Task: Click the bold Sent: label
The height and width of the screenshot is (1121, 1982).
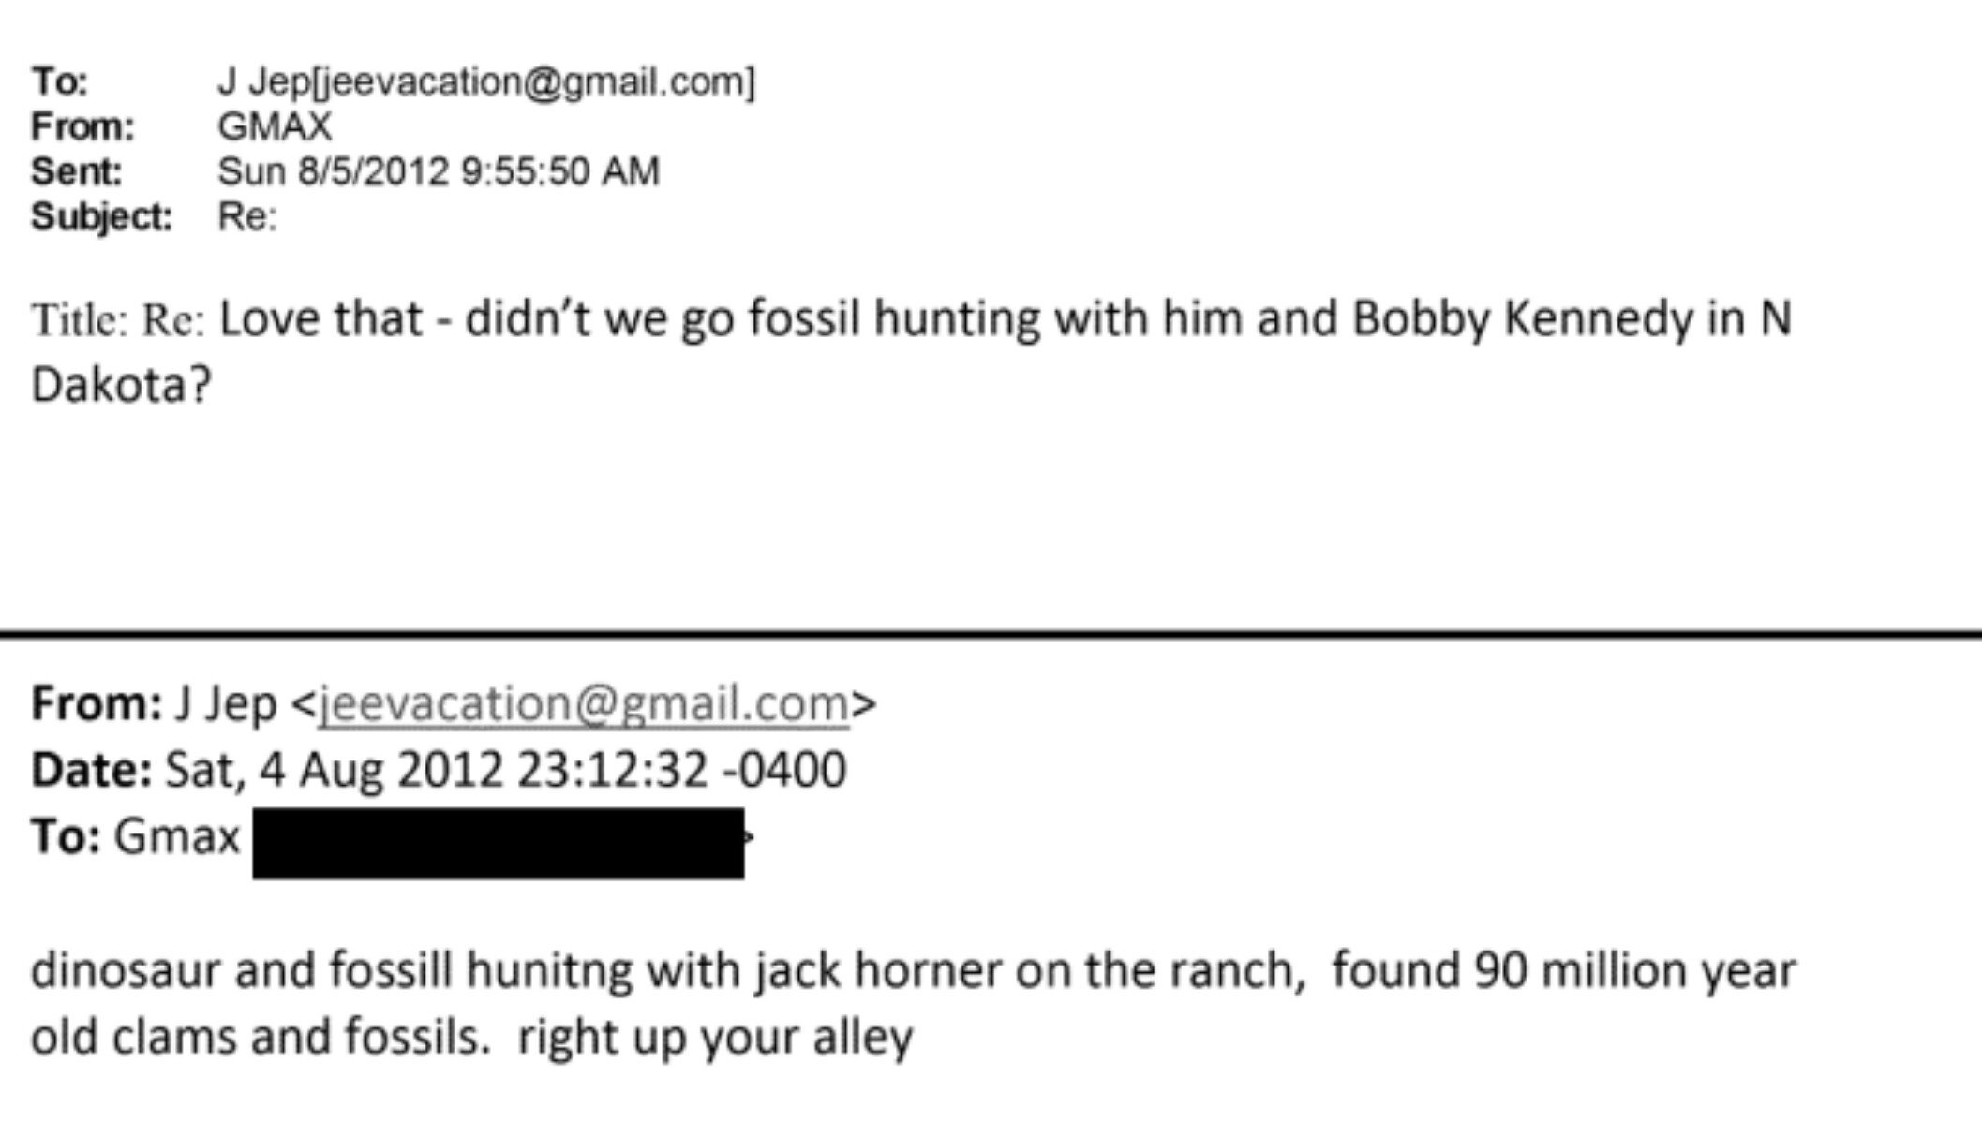Action: (x=76, y=171)
